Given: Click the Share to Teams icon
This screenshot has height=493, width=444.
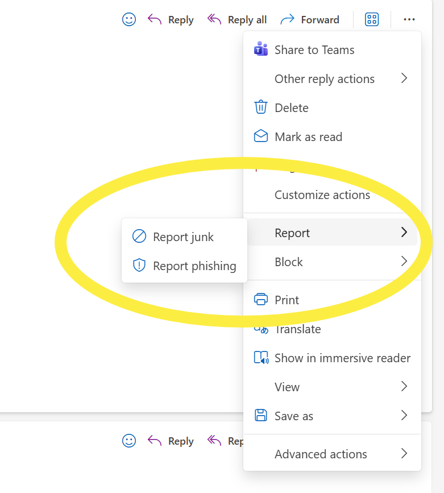Looking at the screenshot, I should tap(261, 49).
